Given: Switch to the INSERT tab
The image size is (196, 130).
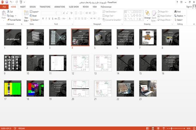Looking at the screenshot, I should click(23, 7).
